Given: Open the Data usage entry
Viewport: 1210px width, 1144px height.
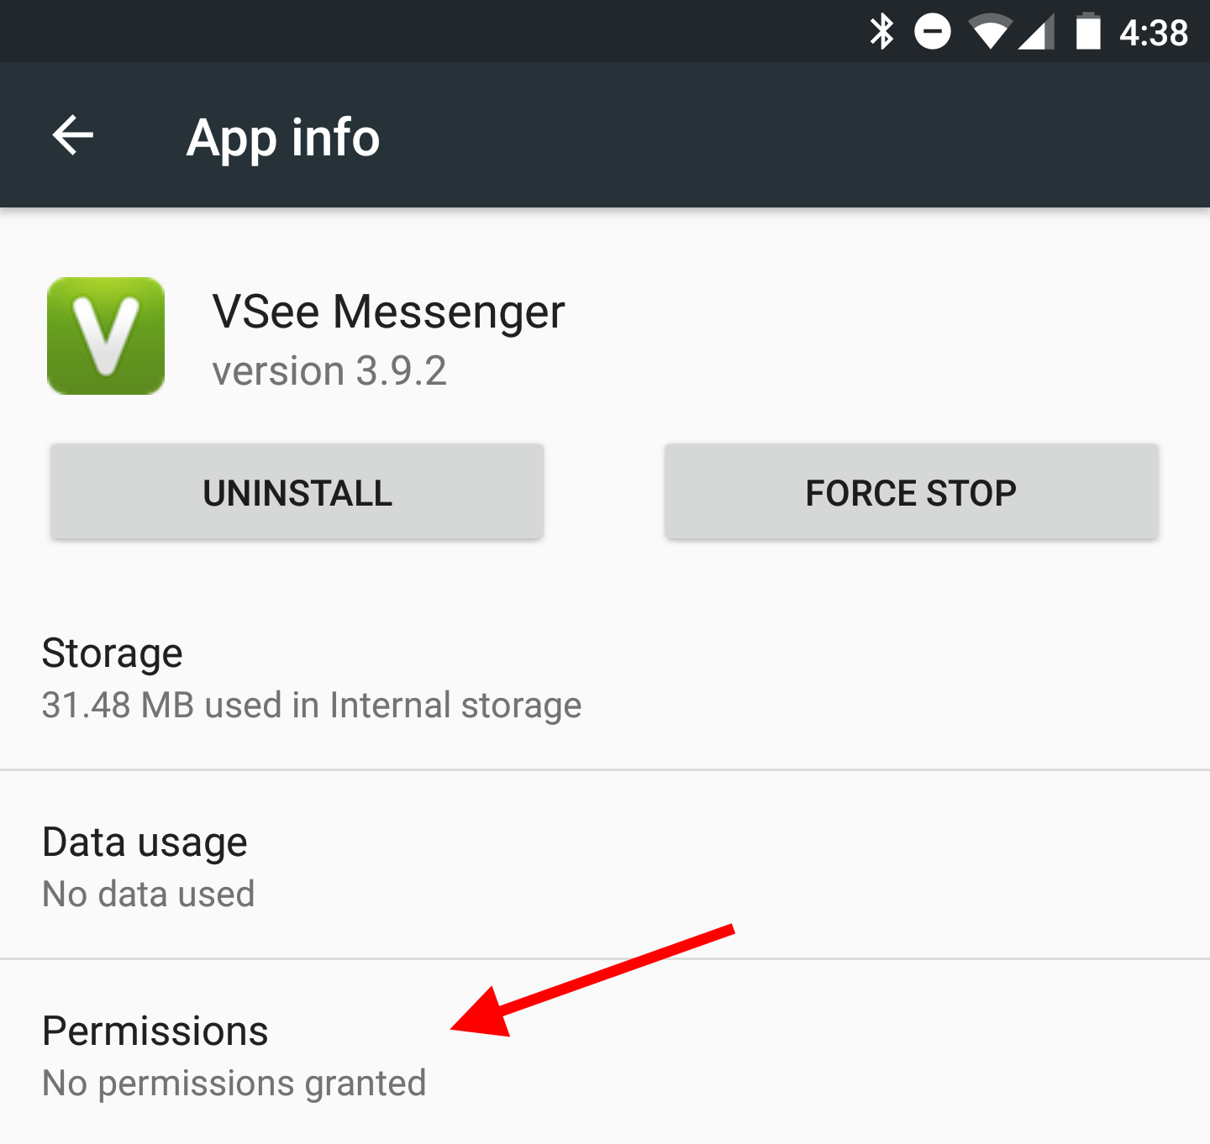Looking at the screenshot, I should click(605, 865).
